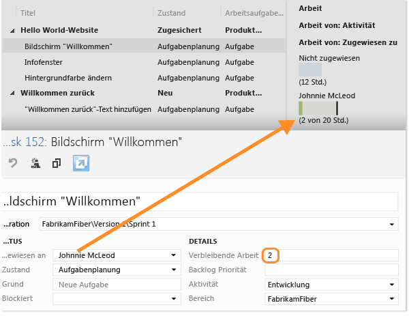Open the Bereich FabrikamFiber dropdown
The height and width of the screenshot is (316, 409).
click(393, 298)
